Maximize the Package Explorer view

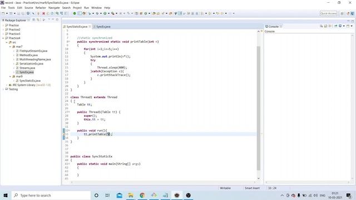tap(57, 20)
